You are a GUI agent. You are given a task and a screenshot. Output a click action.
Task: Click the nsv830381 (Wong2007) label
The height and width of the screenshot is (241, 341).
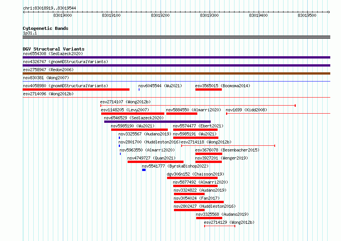click(46, 78)
